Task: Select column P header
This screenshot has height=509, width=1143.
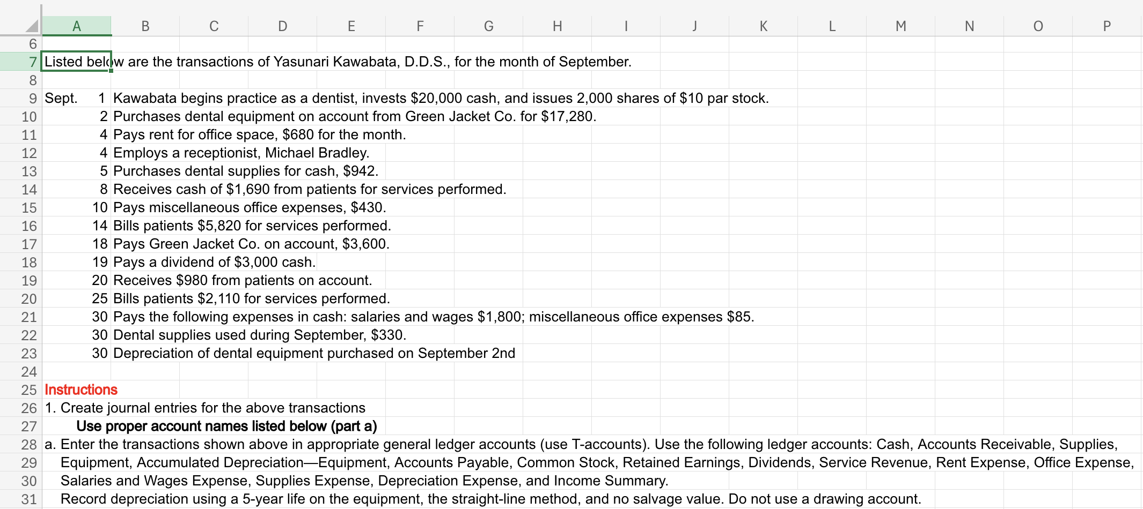Action: click(x=1105, y=25)
